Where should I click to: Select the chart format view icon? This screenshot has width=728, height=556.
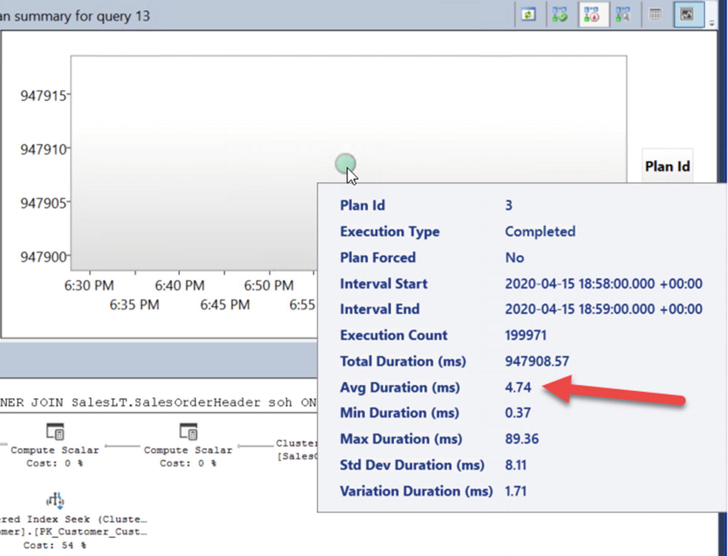pos(687,14)
